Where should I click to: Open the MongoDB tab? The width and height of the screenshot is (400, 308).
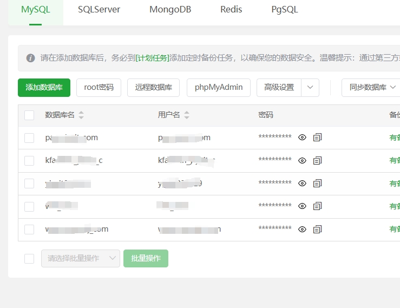click(x=170, y=9)
